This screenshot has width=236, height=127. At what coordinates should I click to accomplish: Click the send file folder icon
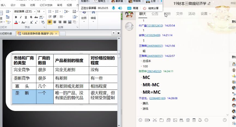[x=161, y=120]
